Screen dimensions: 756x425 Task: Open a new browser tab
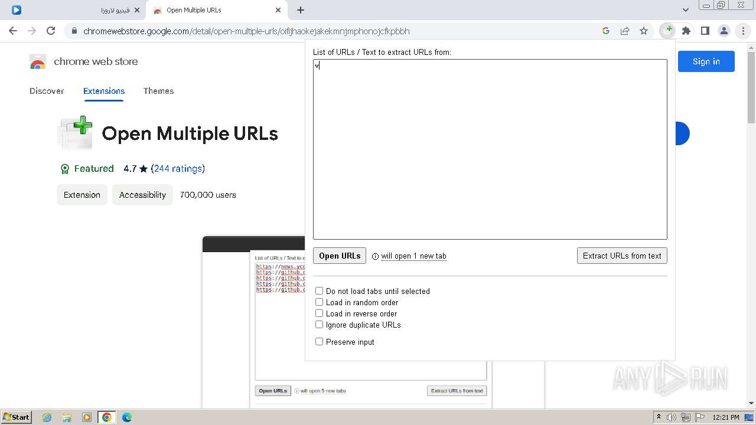[301, 10]
